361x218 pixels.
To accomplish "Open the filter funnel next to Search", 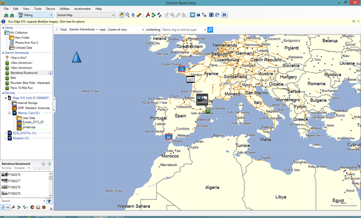I will coord(49,201).
